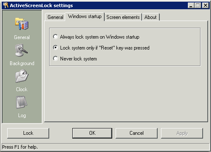Click the Log notepad icon
The image size is (211, 152).
pos(22,102)
